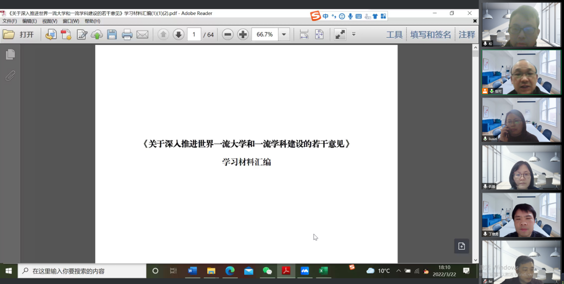Open page thumbnails panel in sidebar
564x284 pixels.
[x=10, y=55]
